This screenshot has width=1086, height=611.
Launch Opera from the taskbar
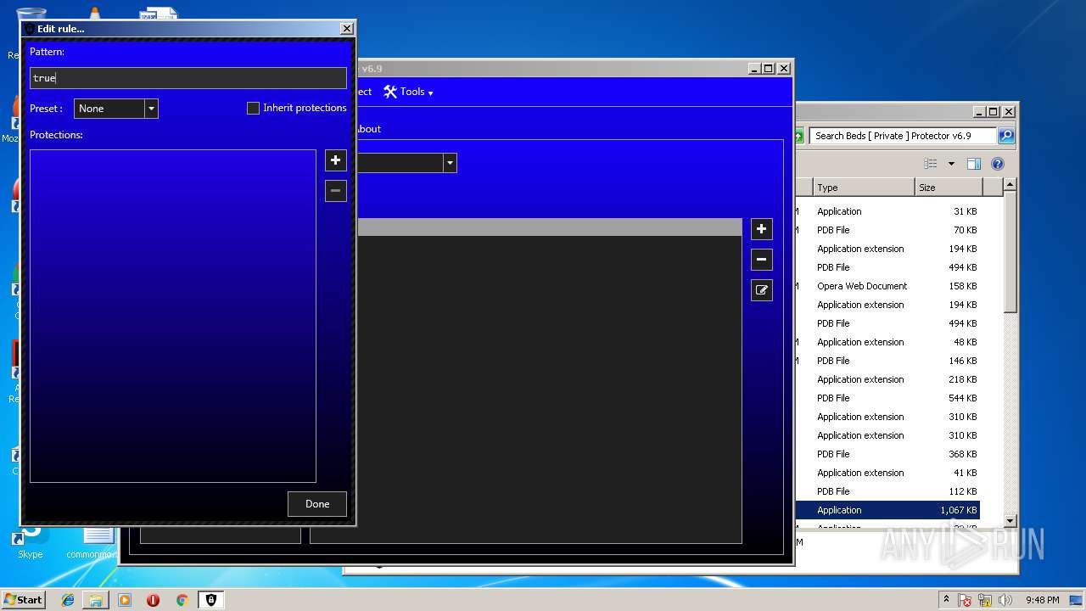tap(153, 600)
